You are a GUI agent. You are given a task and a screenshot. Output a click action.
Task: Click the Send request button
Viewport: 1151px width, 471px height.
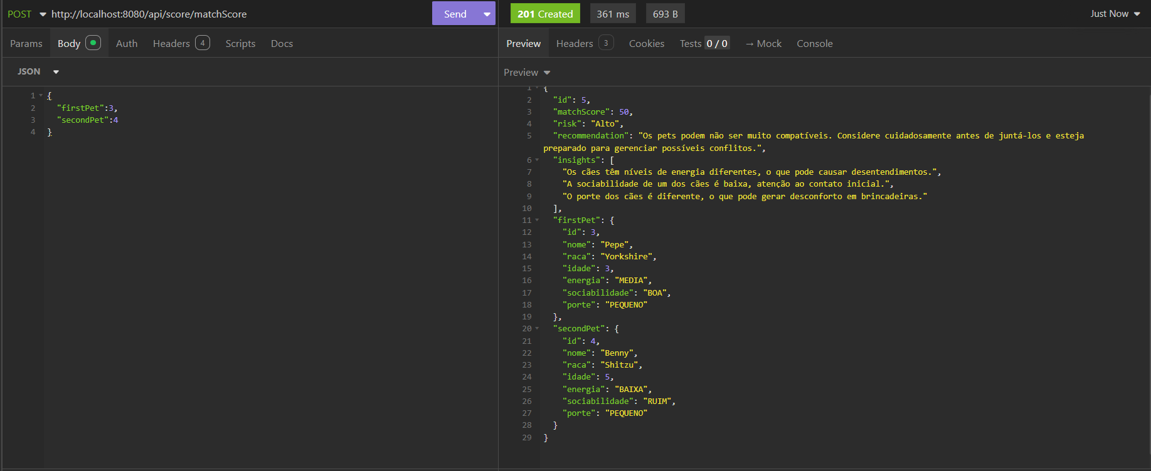pyautogui.click(x=455, y=14)
